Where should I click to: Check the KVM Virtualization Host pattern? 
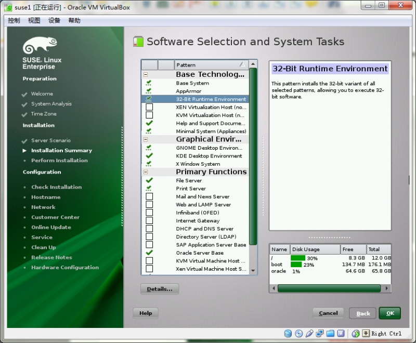coord(148,115)
